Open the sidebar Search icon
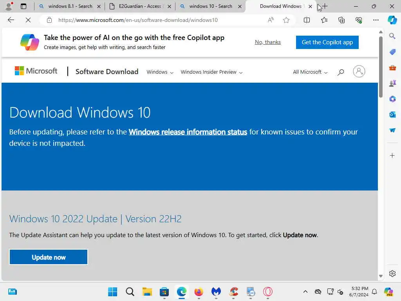Screen dimensions: 401x301 392,36
